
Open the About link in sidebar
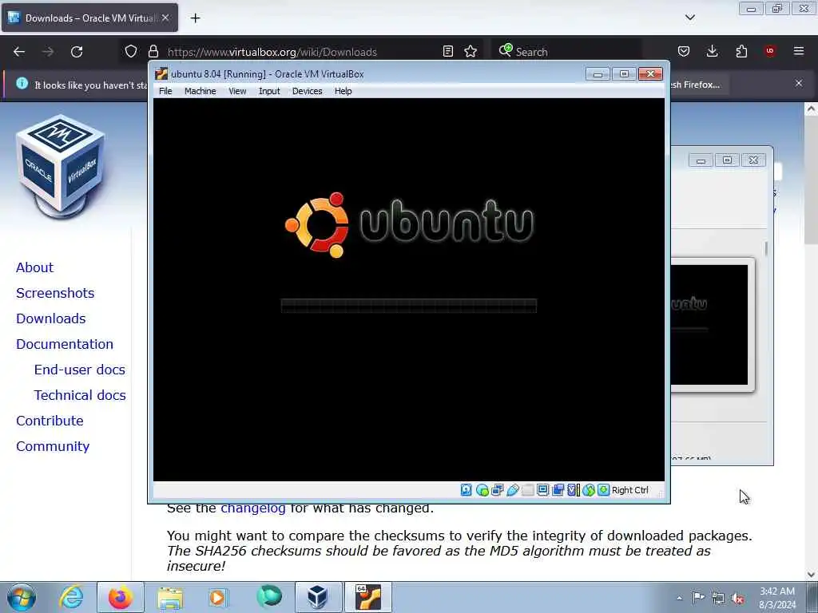34,267
